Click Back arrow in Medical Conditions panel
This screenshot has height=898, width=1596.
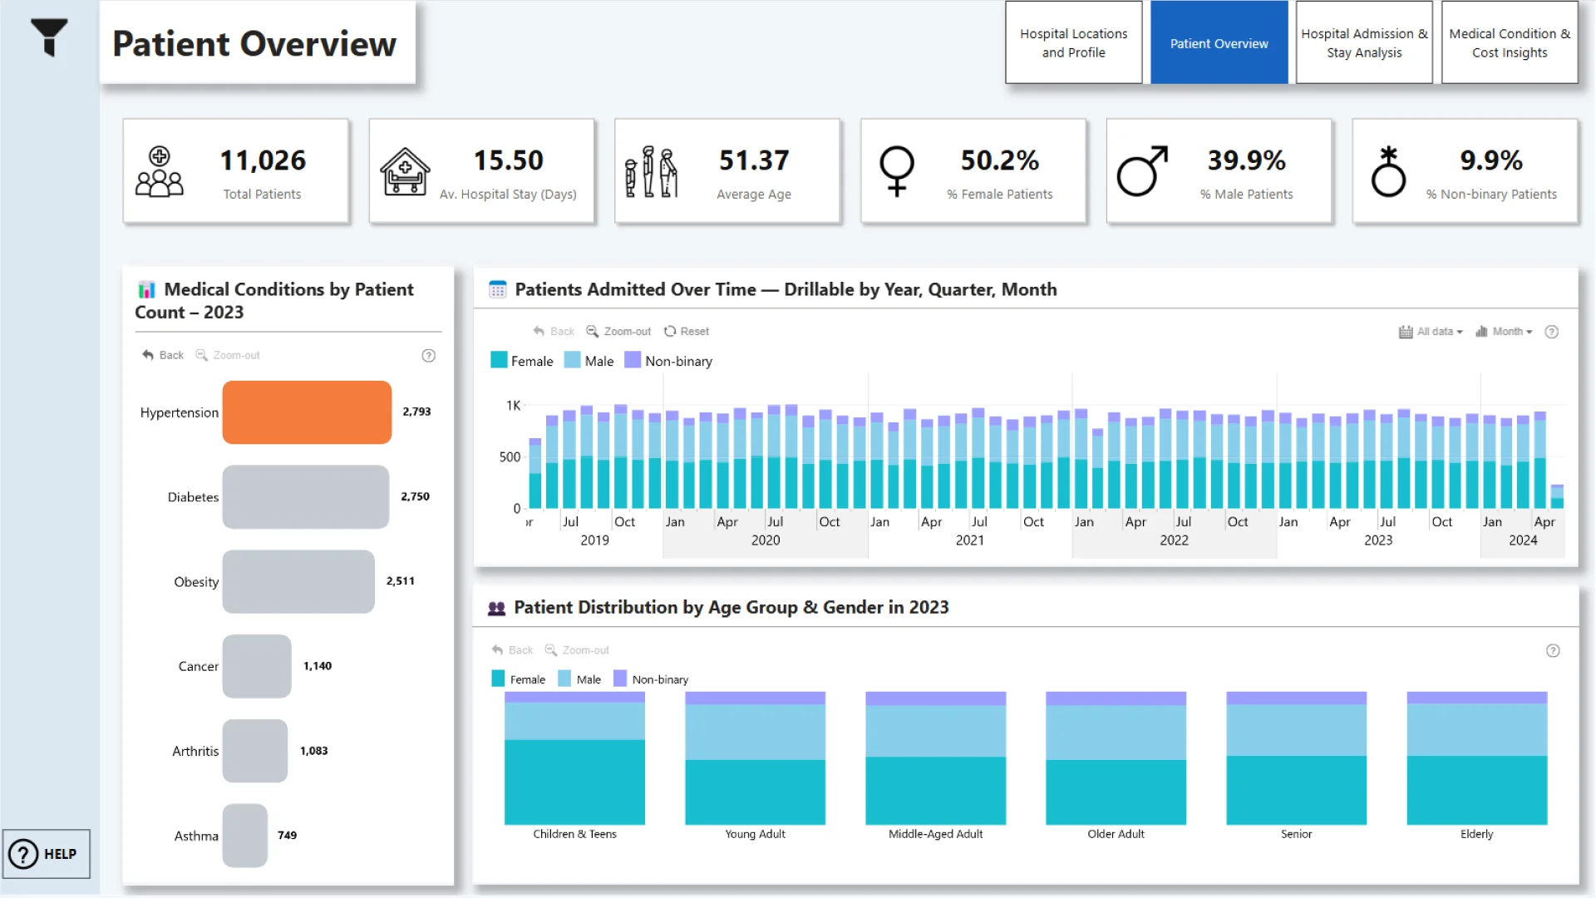tap(148, 355)
